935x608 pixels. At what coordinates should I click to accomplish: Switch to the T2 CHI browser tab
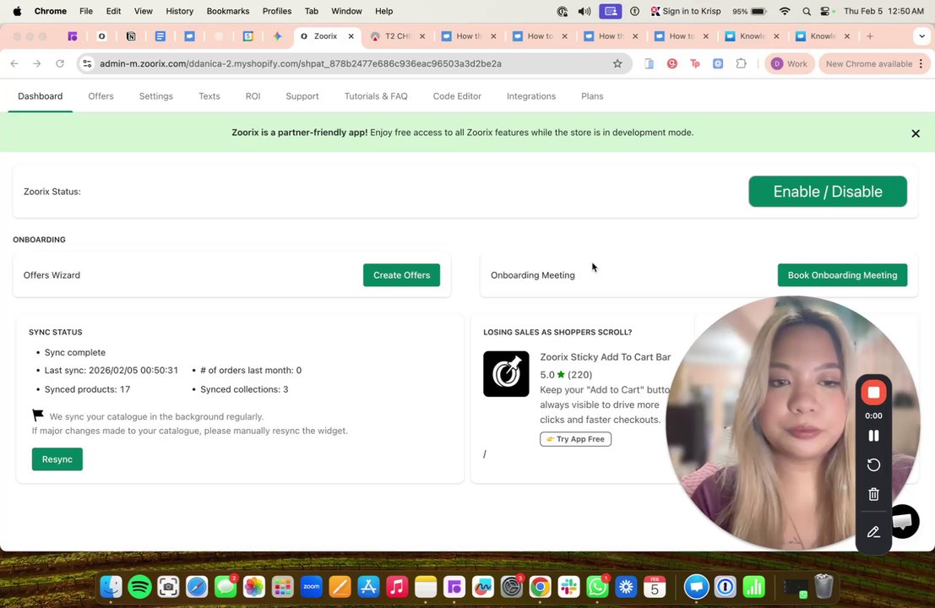396,35
